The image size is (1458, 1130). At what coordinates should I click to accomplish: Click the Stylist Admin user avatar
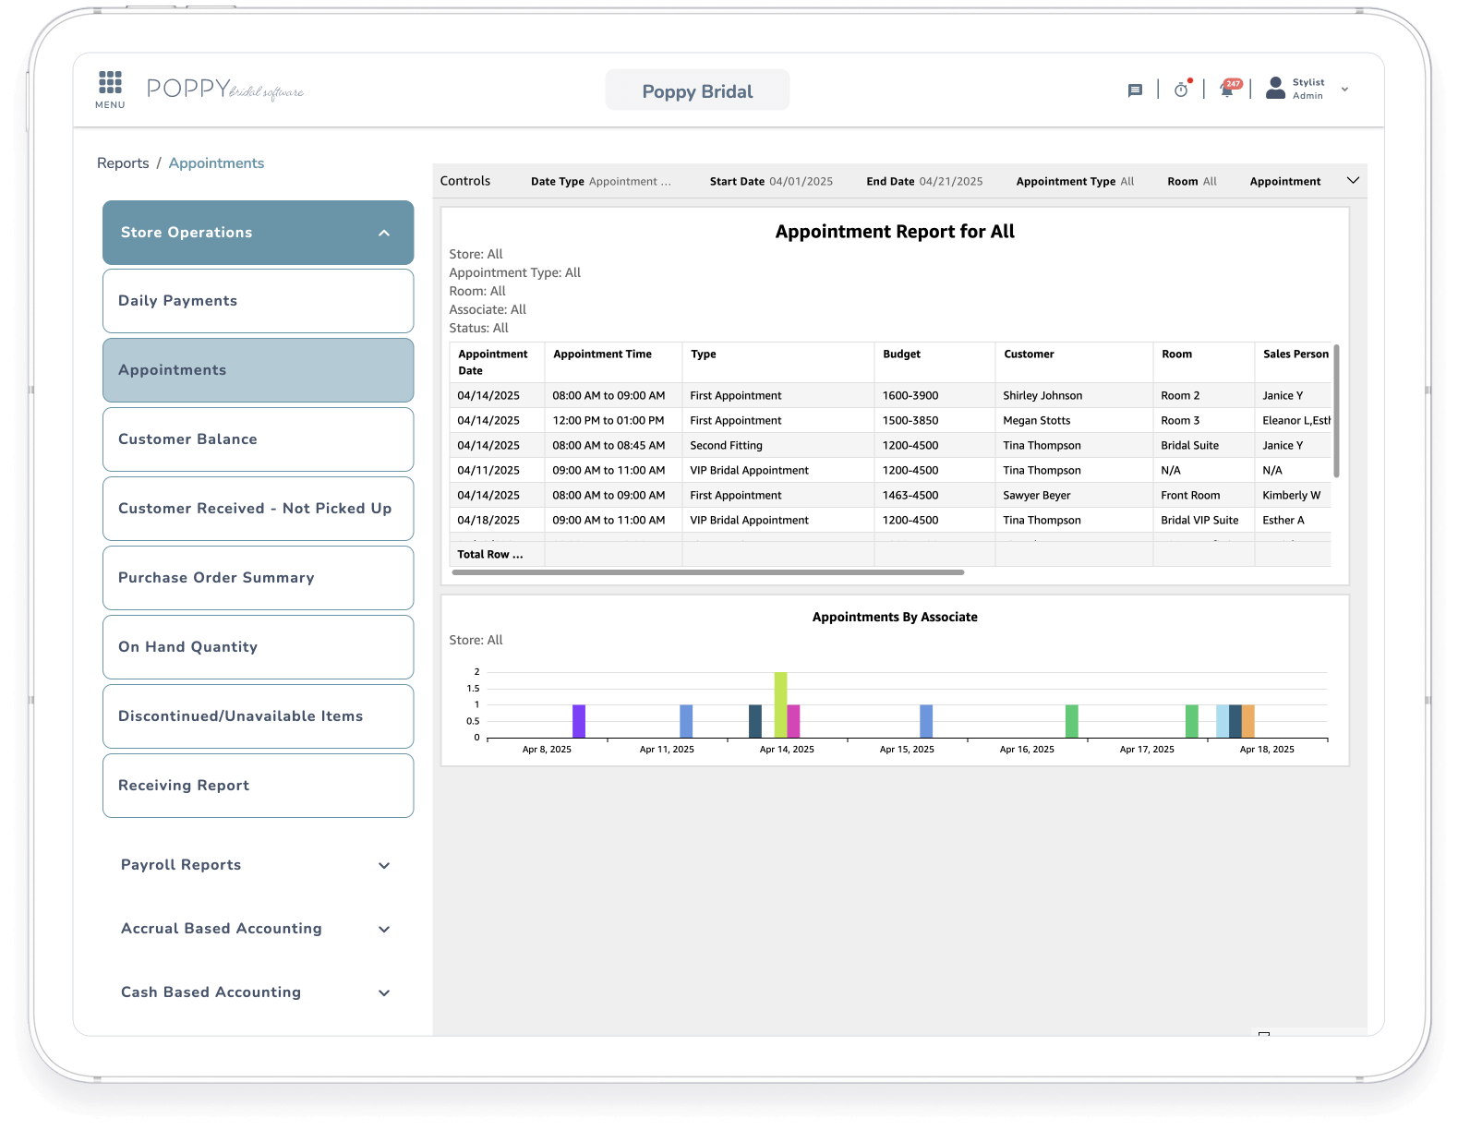tap(1275, 89)
